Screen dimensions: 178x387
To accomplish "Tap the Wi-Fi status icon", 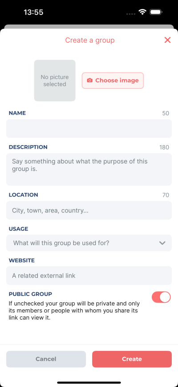I will click(142, 12).
